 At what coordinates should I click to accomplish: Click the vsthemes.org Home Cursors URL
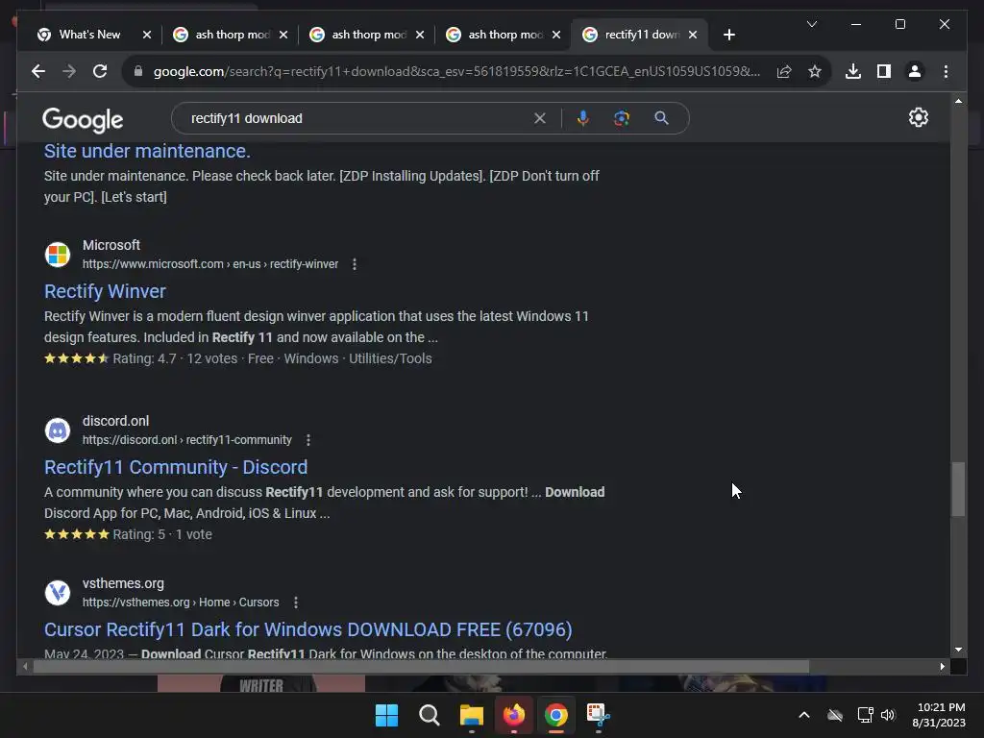[x=181, y=603]
